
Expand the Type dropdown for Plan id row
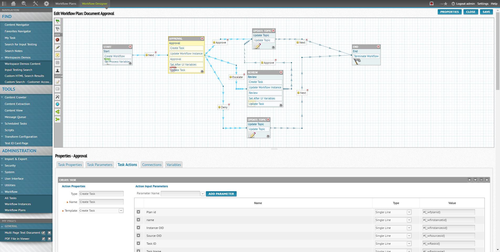[x=409, y=212]
